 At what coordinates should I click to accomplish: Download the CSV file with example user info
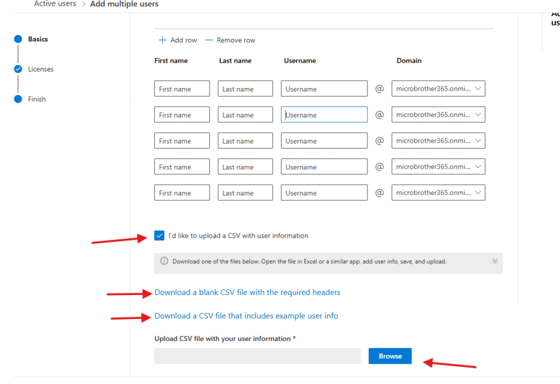coord(246,316)
